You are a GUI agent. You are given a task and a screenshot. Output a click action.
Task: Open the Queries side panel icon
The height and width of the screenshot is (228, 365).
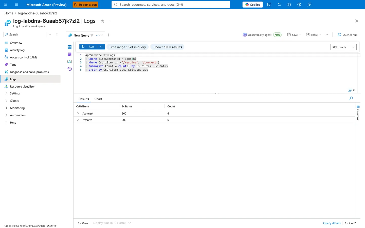(70, 54)
